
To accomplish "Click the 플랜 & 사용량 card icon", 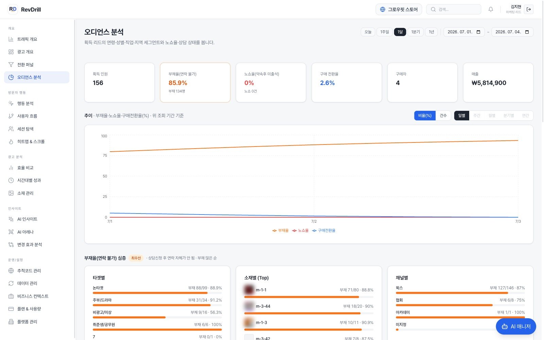I will [x=11, y=309].
